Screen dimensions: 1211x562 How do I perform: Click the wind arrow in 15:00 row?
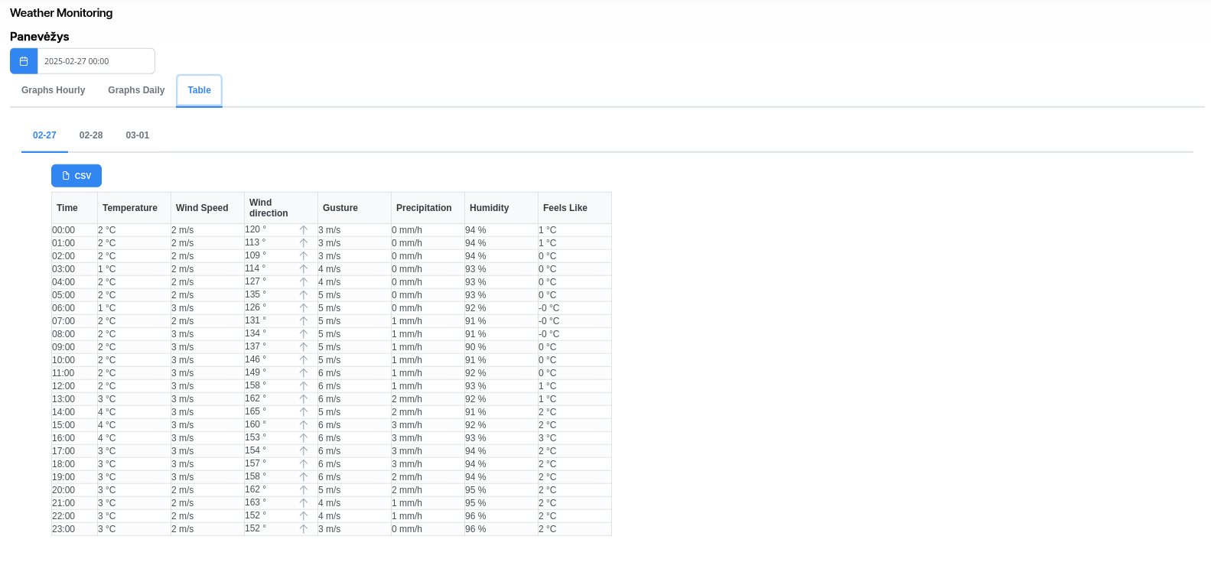click(x=304, y=425)
